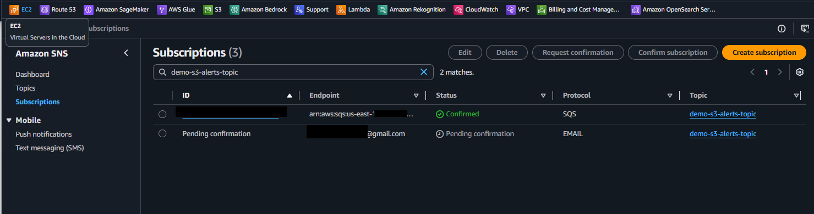
Task: Open the CloudWatch shortcut icon
Action: coord(458,9)
